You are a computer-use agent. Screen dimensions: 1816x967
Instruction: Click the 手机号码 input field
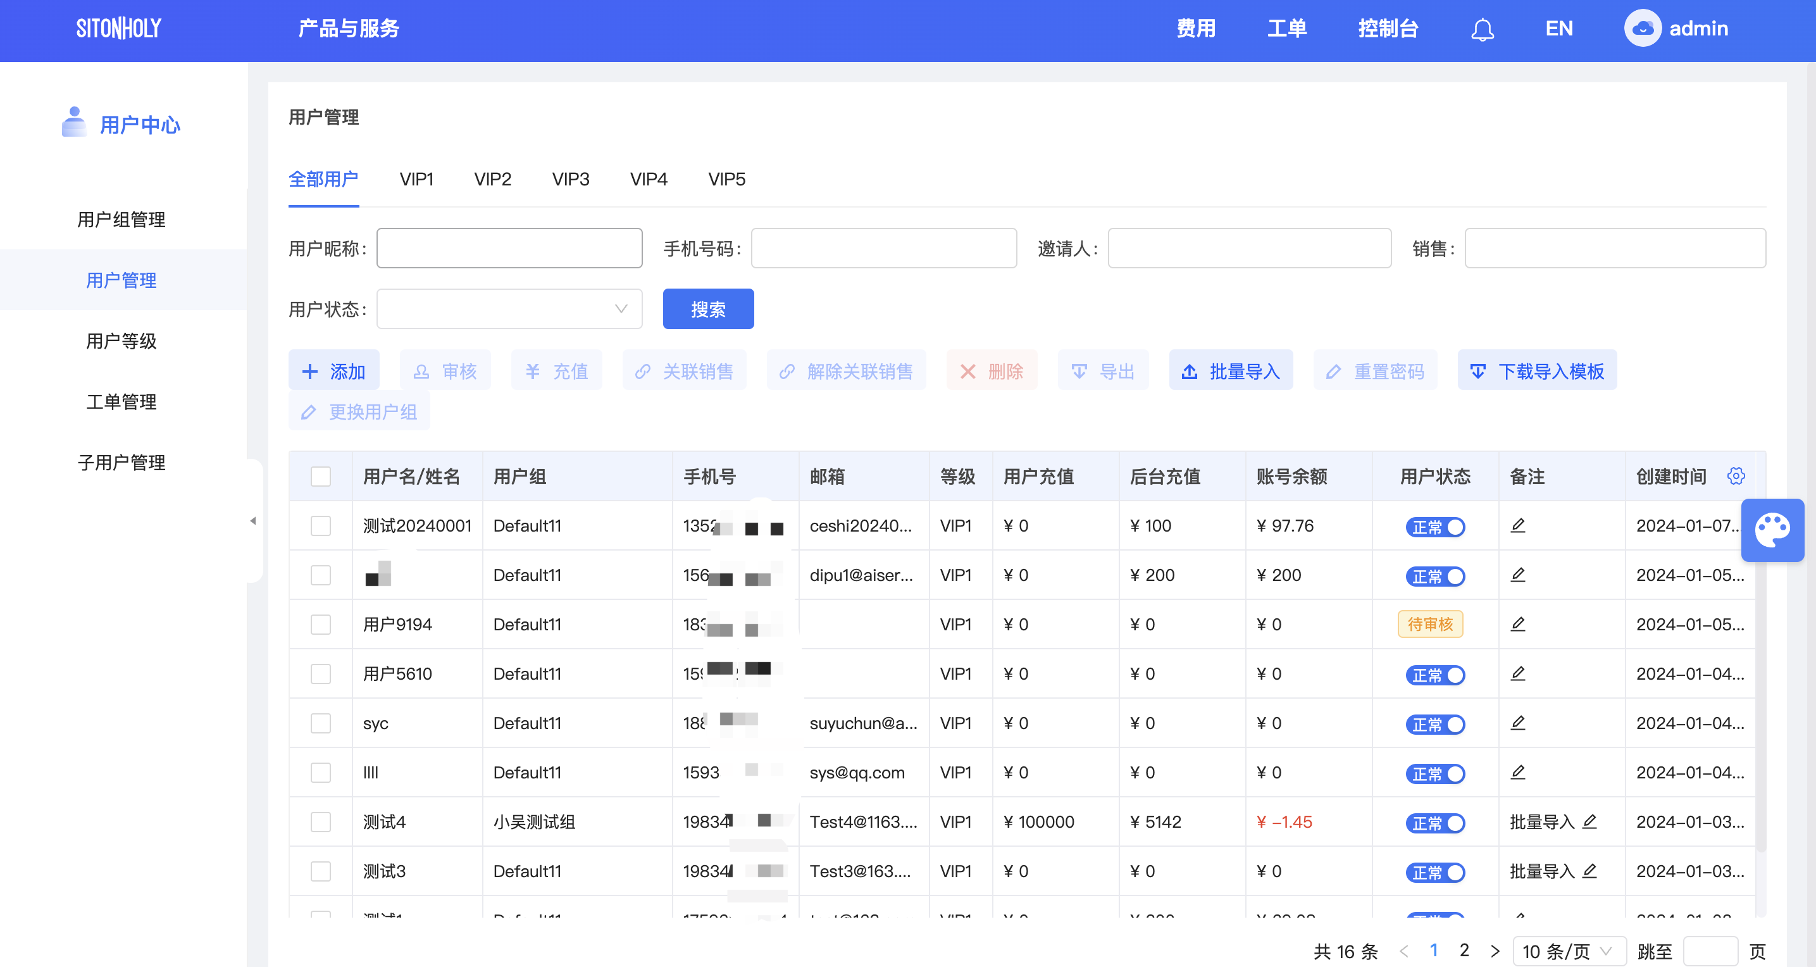(x=883, y=248)
